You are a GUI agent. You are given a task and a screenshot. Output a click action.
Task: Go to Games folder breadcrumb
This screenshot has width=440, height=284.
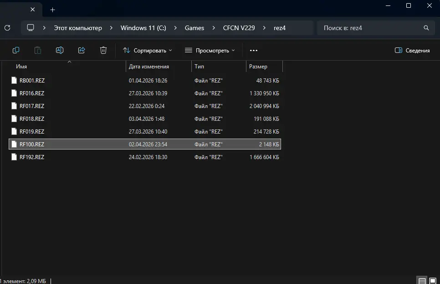click(x=194, y=28)
